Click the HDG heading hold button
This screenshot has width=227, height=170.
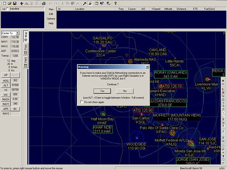click(x=5, y=80)
